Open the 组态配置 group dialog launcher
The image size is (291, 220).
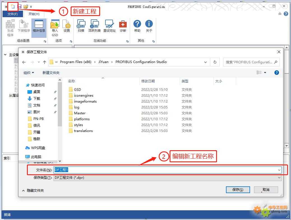[45, 41]
